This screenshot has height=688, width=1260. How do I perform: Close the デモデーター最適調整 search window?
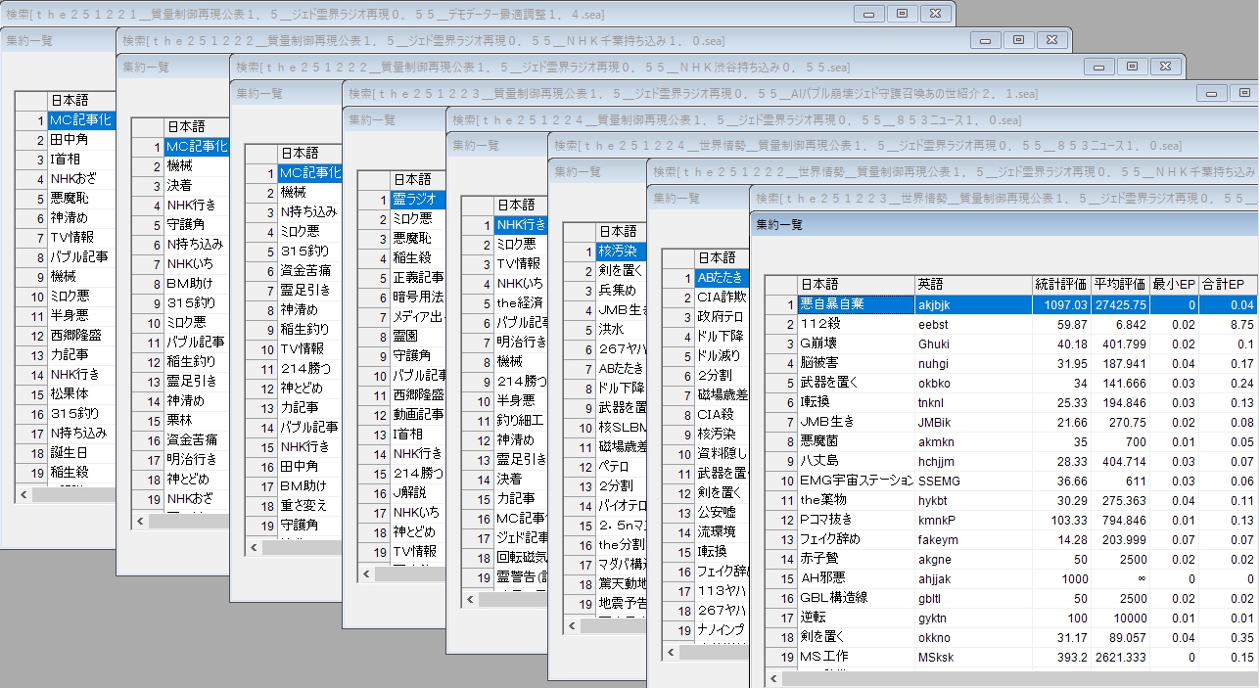pyautogui.click(x=935, y=13)
